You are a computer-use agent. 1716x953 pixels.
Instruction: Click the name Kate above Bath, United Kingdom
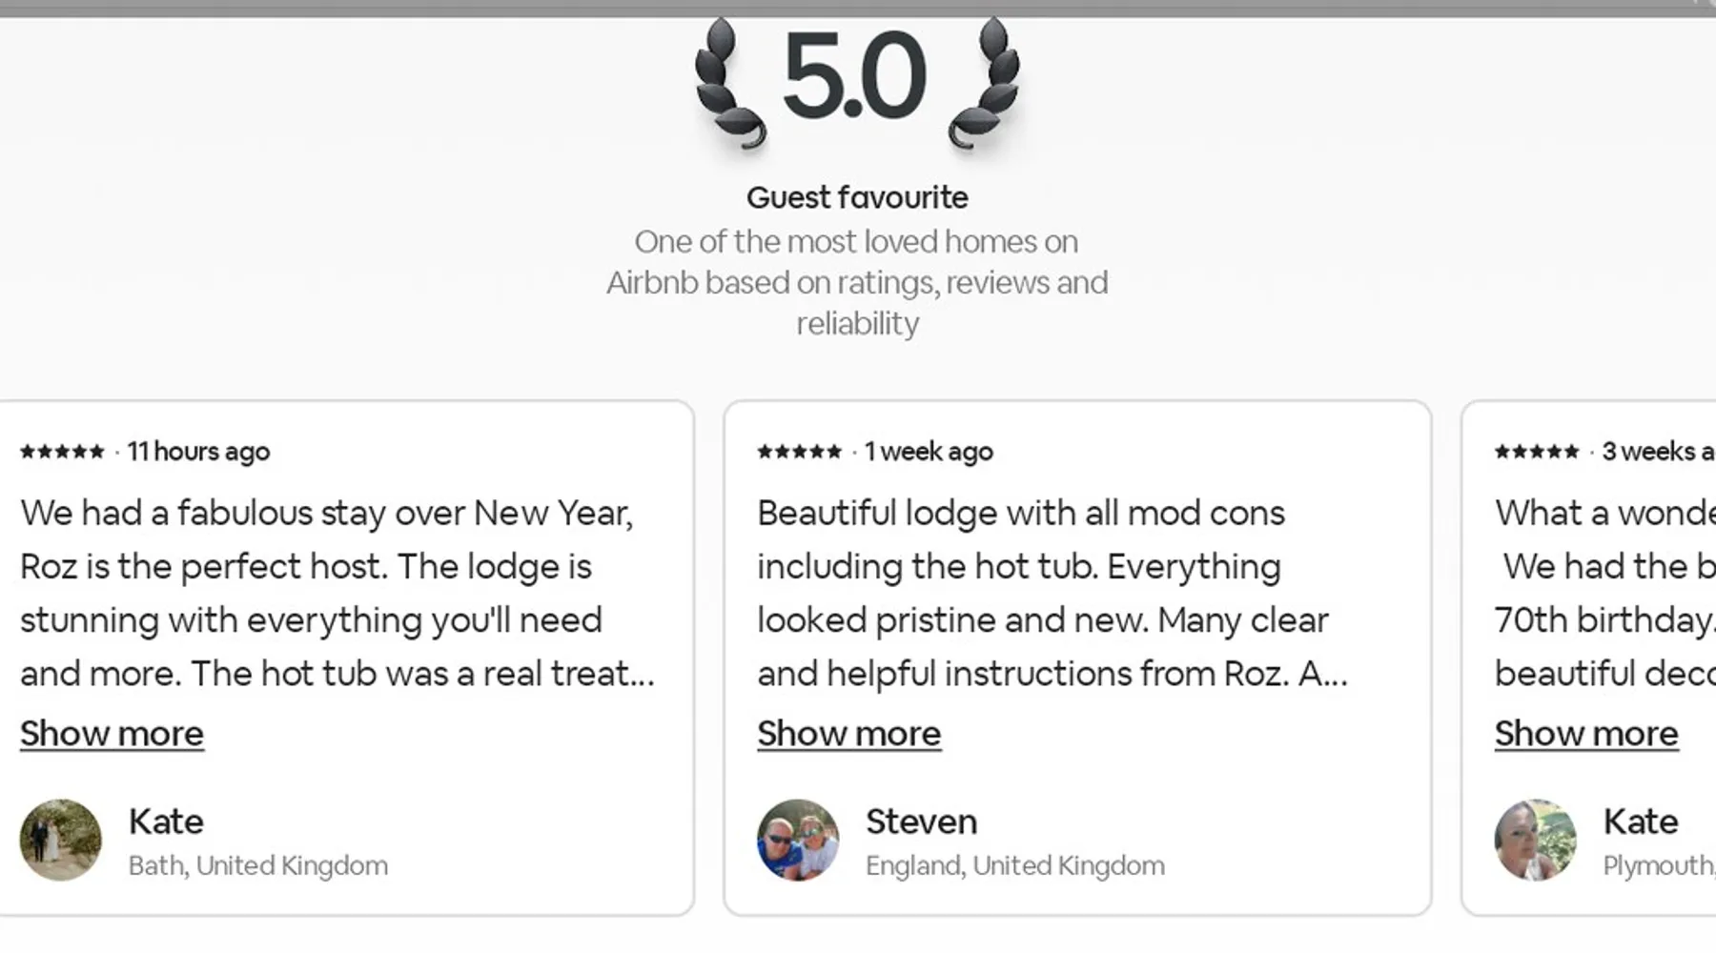166,821
